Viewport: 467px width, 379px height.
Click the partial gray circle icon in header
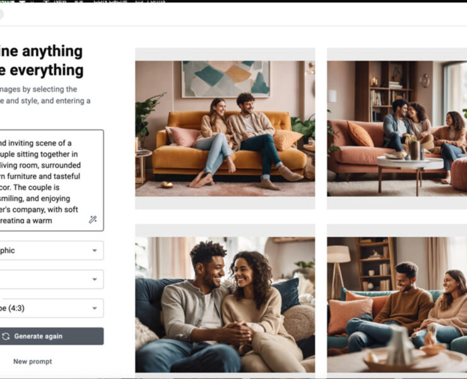point(1,14)
